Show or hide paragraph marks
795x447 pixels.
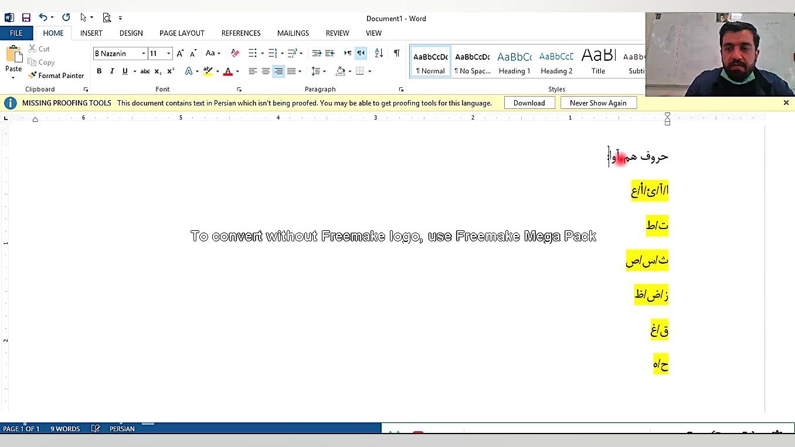397,53
